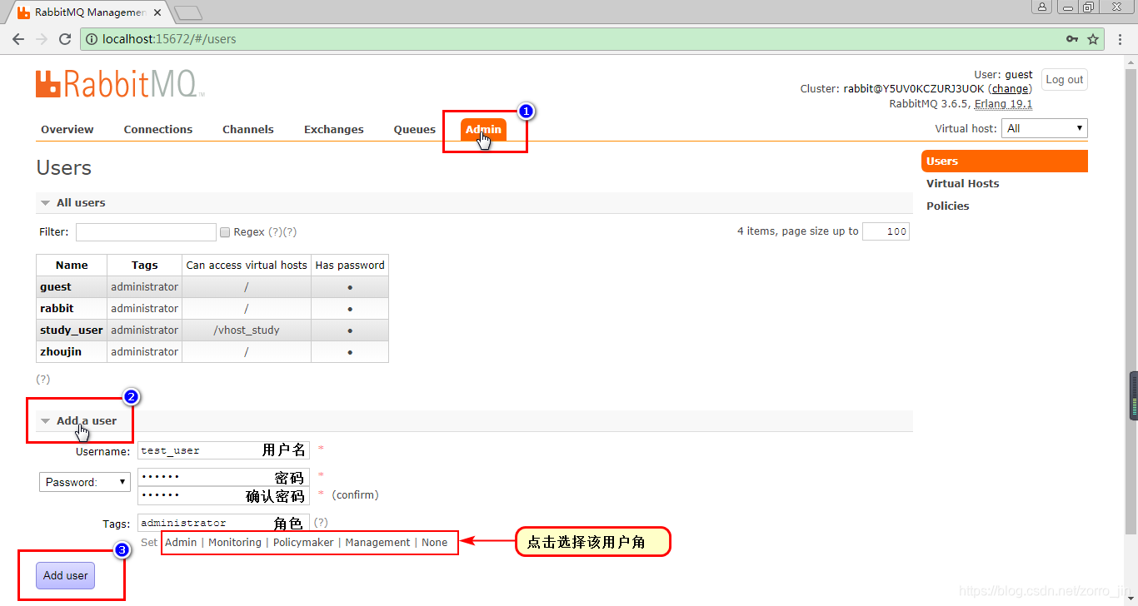Click the browser address bar URL
The height and width of the screenshot is (606, 1138).
click(169, 39)
